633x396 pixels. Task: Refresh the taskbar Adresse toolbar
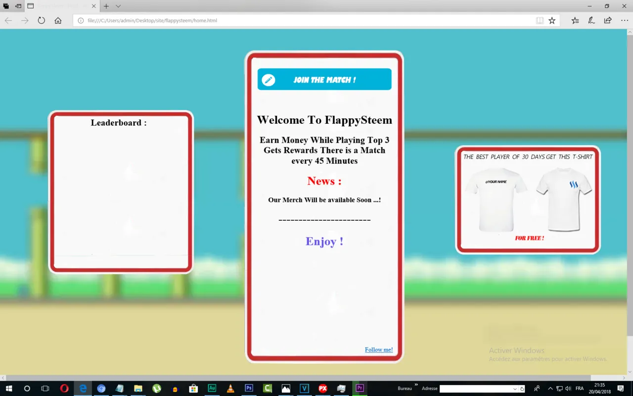522,389
